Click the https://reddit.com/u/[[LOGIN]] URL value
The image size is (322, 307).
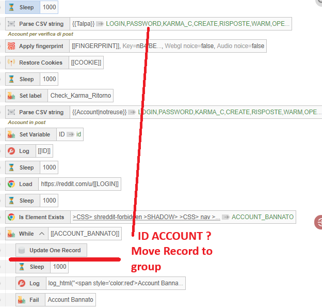79,184
